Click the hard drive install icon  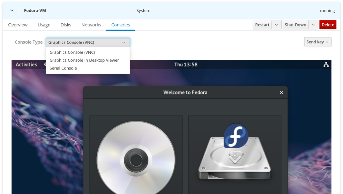(x=235, y=152)
